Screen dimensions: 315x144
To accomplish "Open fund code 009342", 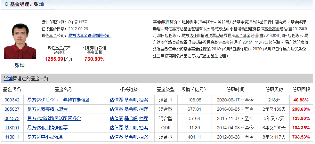I will point(12,100).
